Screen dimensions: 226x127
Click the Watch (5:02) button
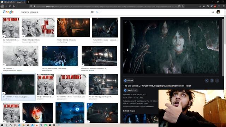[x=131, y=90]
